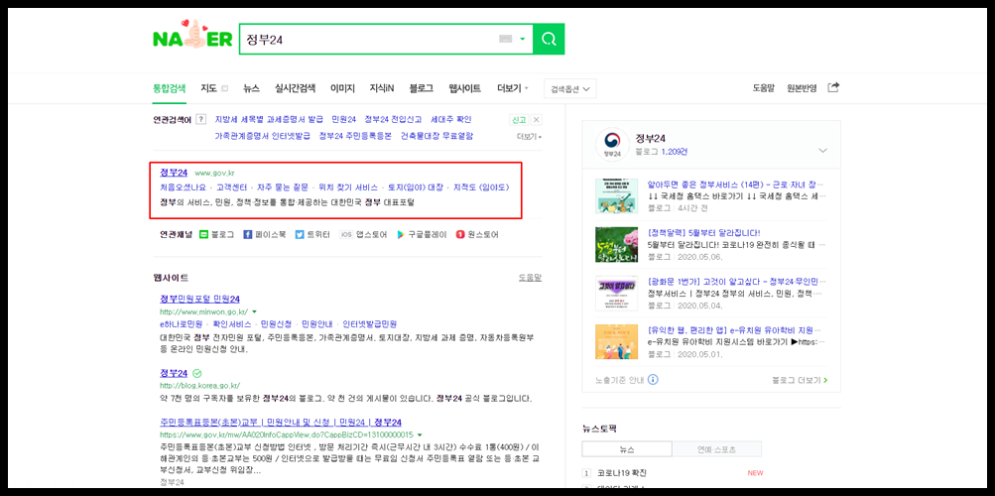Viewport: 995px width, 496px height.
Task: Open the 검색옵션 dropdown
Action: coord(569,89)
